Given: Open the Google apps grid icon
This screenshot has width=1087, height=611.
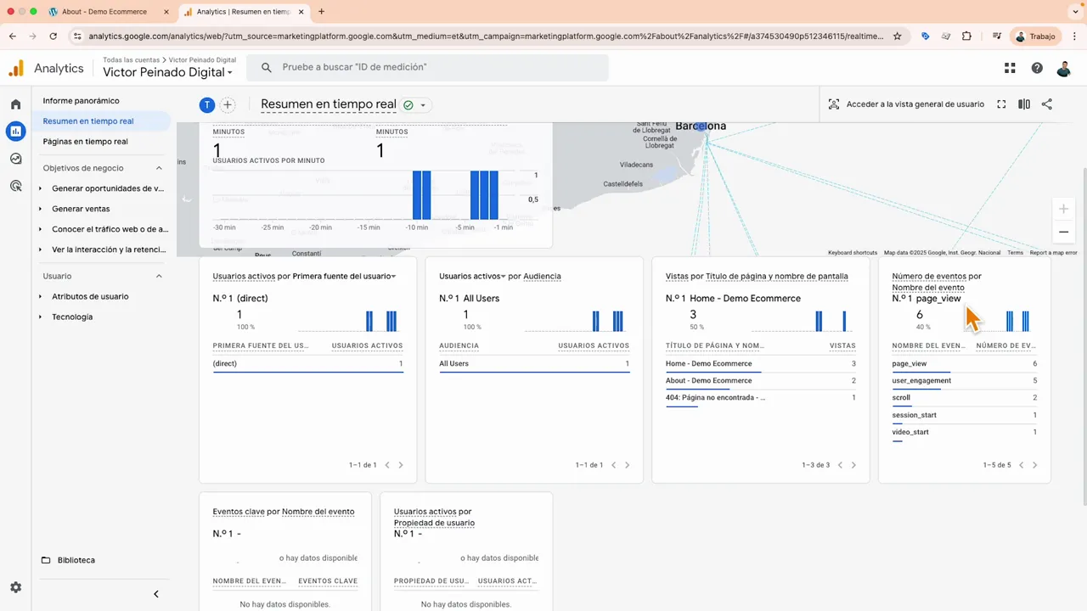Looking at the screenshot, I should coord(1010,67).
